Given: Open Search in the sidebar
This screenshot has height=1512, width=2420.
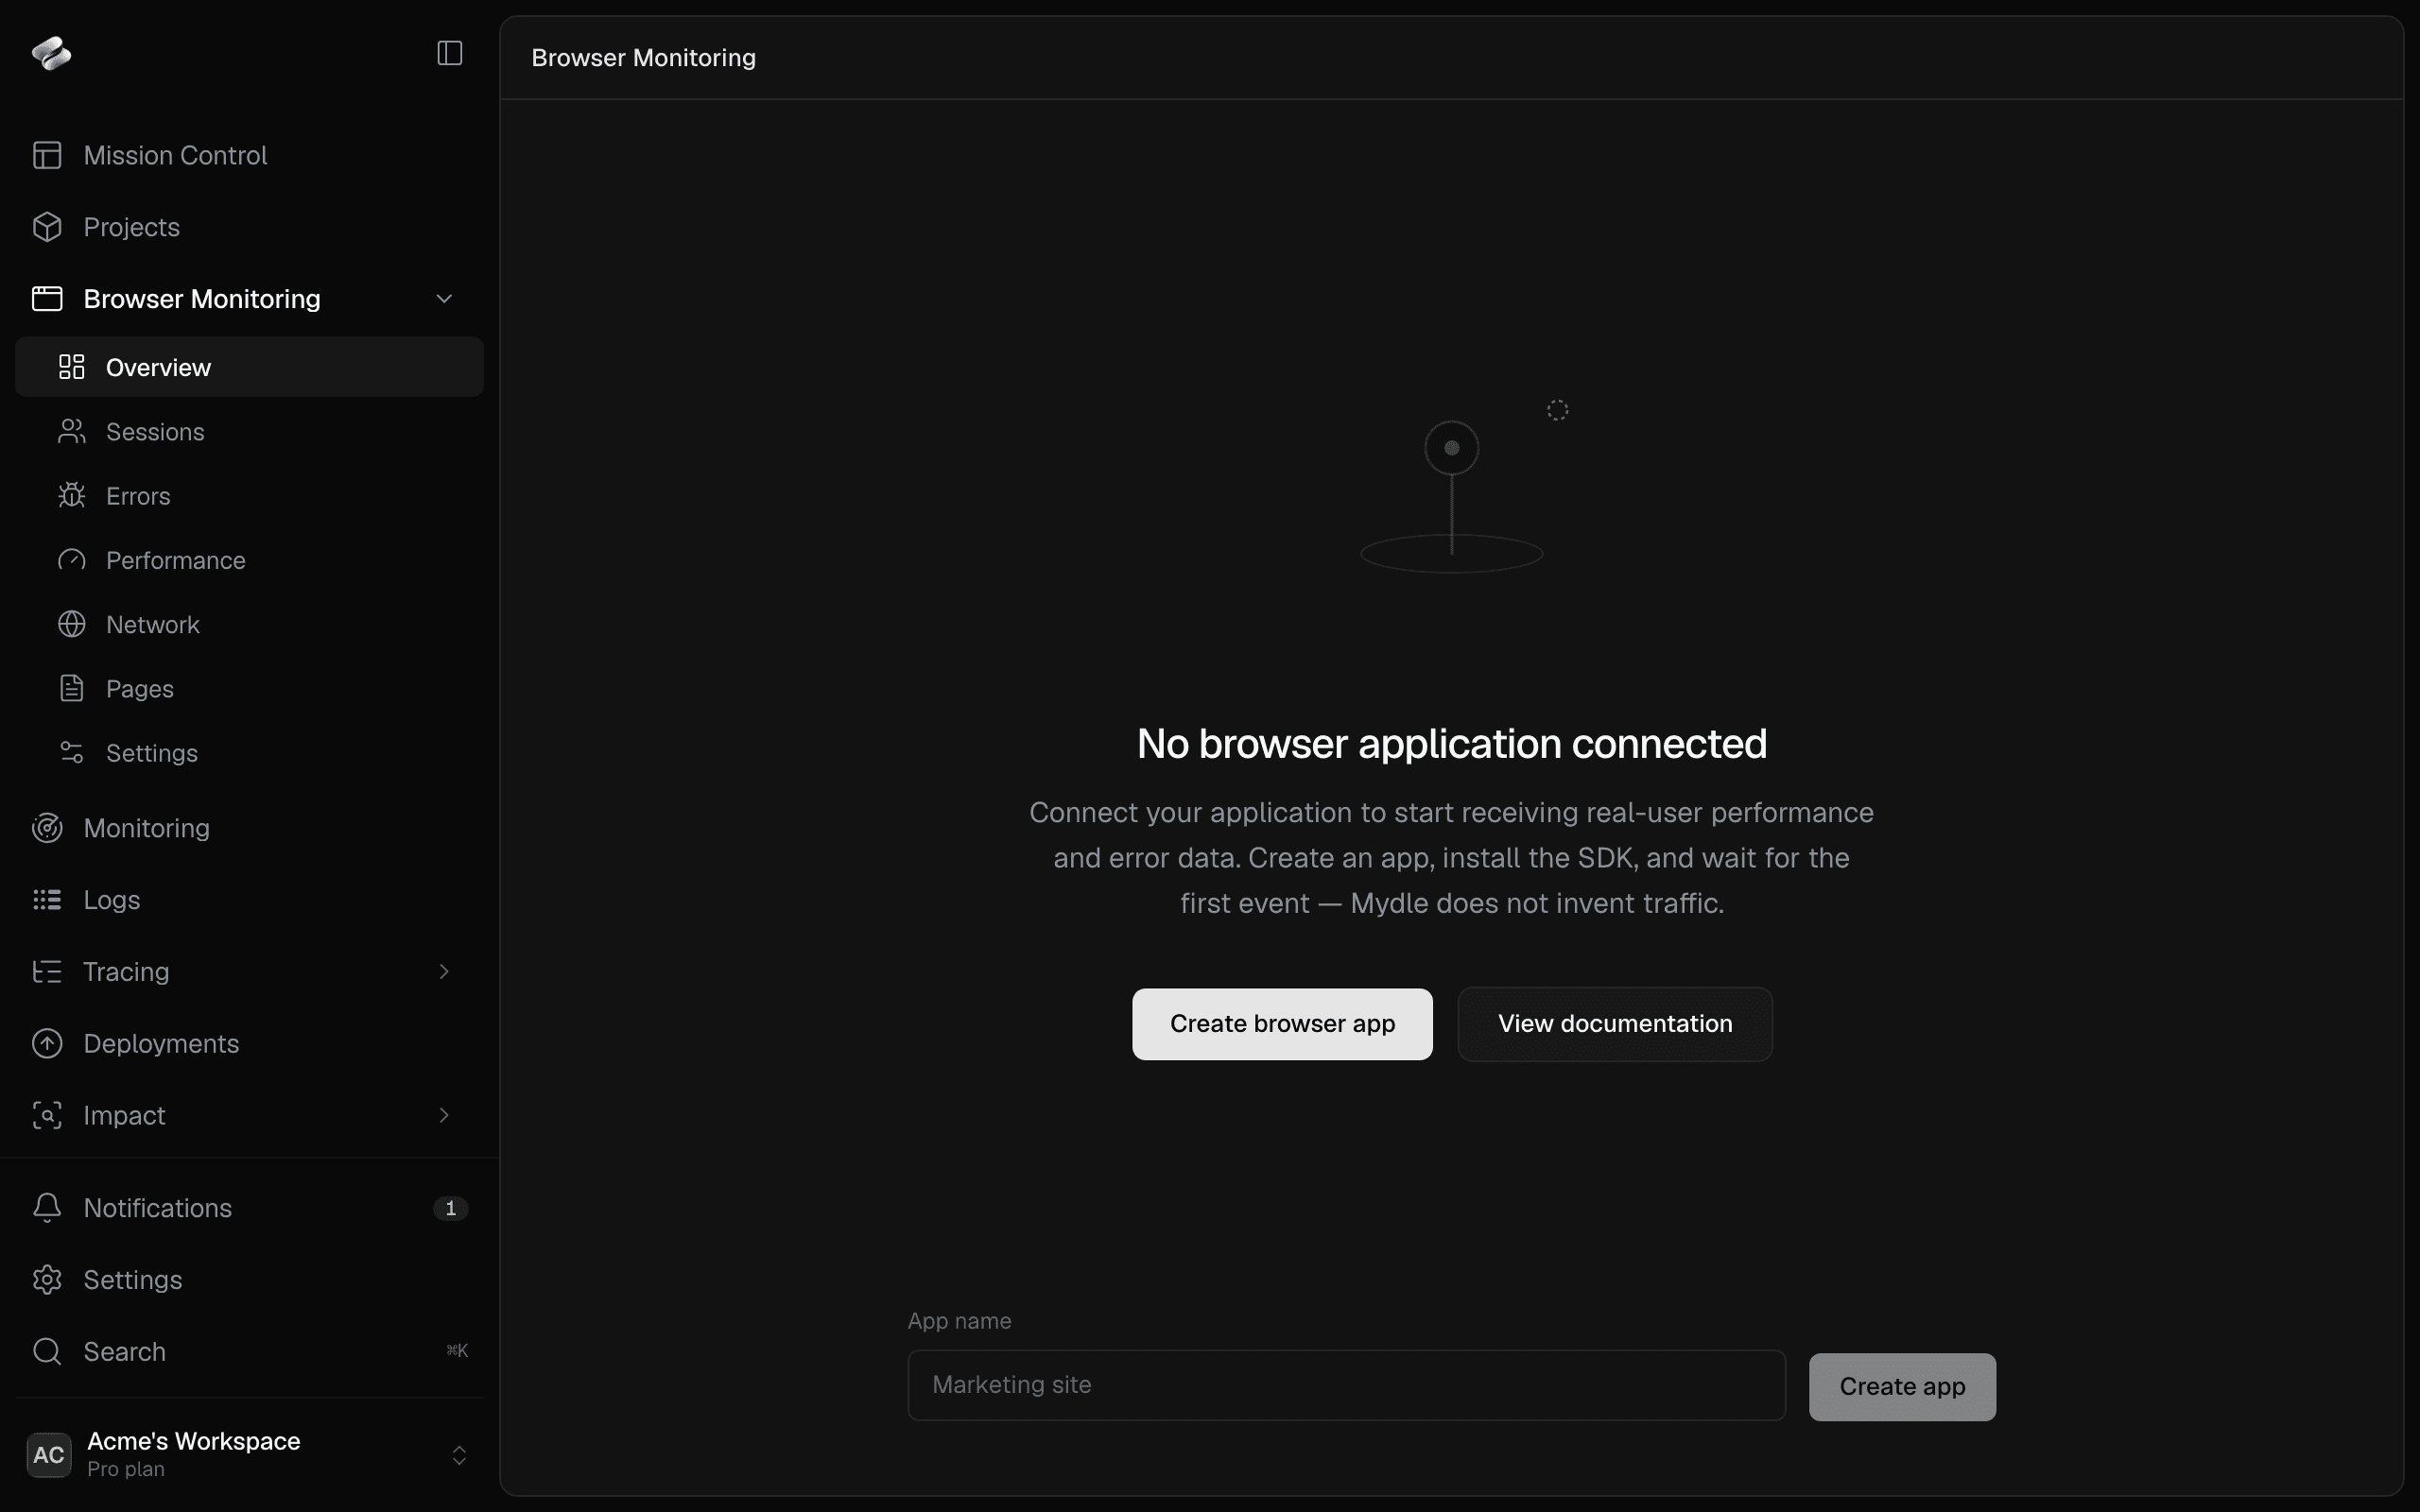Looking at the screenshot, I should pos(249,1352).
